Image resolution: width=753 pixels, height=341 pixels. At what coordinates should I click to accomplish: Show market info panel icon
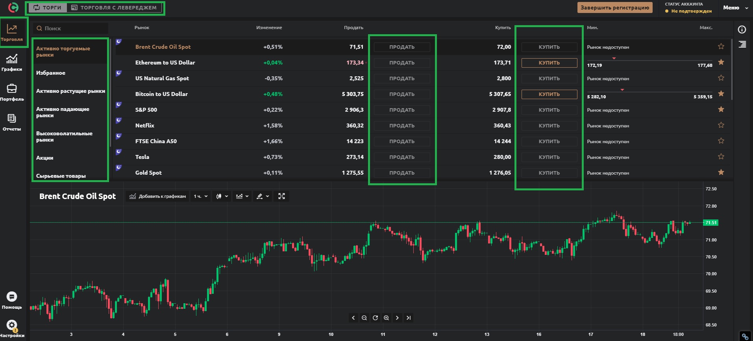(x=742, y=30)
